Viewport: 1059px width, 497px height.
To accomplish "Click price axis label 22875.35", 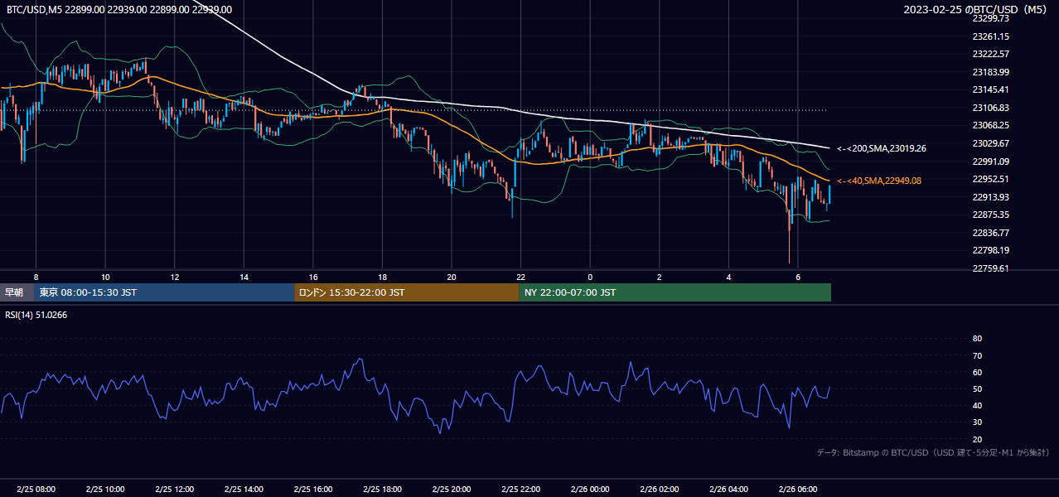I will coord(990,215).
